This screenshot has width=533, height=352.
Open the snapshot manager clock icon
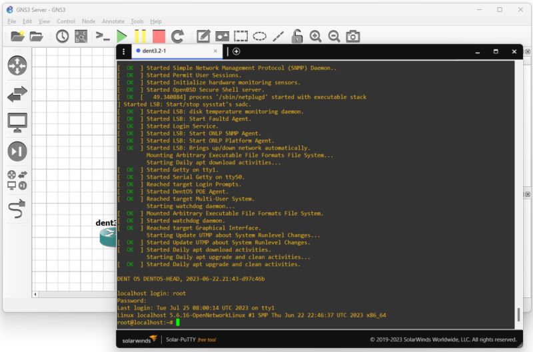62,36
